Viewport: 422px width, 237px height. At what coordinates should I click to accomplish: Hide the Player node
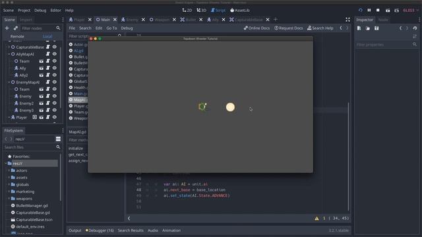pos(55,117)
